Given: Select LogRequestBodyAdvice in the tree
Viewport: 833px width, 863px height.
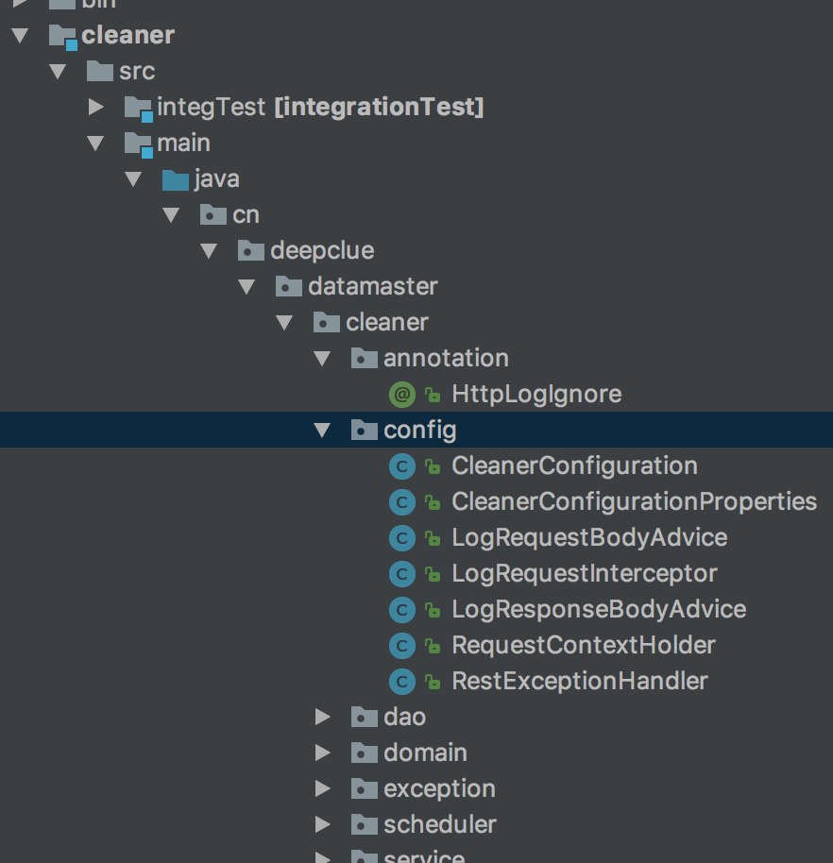Looking at the screenshot, I should 589,537.
